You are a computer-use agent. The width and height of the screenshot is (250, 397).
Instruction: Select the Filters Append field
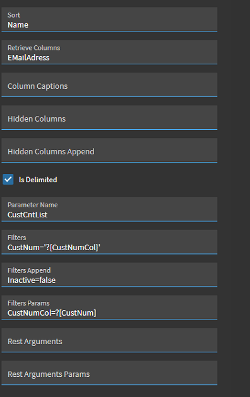(109, 275)
